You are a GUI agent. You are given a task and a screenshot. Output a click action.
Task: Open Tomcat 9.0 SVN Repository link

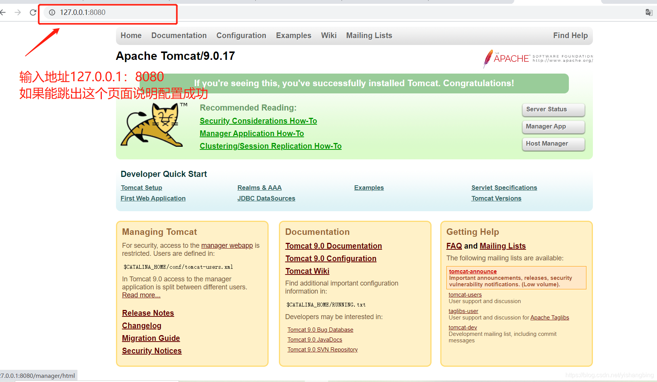pos(322,350)
